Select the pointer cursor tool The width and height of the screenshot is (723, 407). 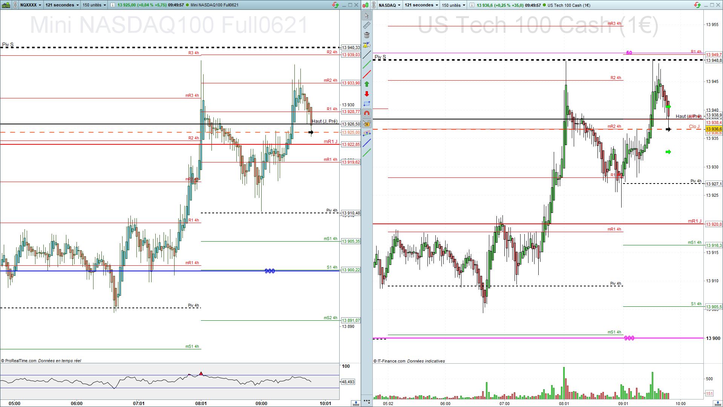(x=366, y=16)
